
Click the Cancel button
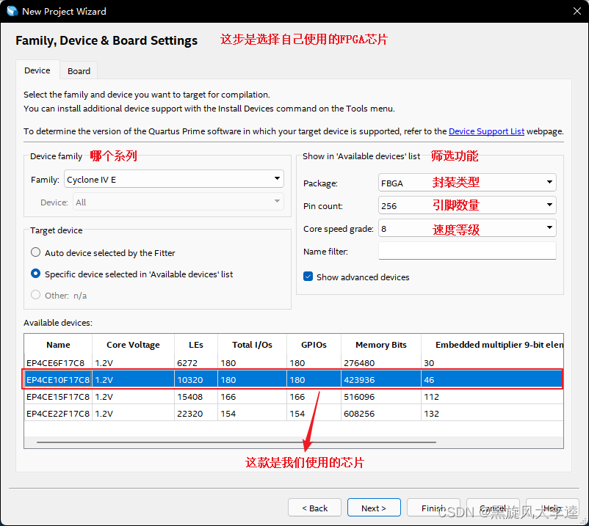[x=493, y=508]
